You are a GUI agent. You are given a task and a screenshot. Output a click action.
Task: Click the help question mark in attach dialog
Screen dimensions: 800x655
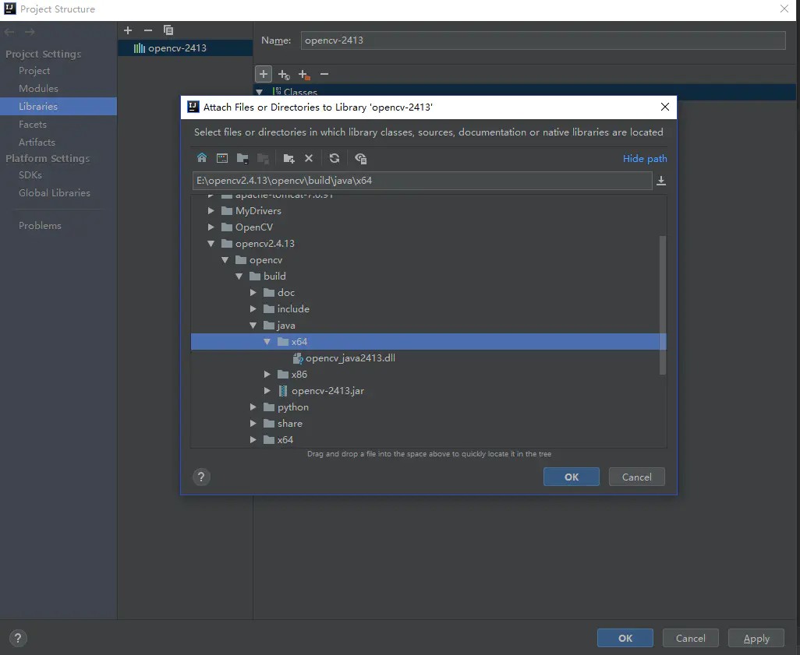tap(201, 477)
